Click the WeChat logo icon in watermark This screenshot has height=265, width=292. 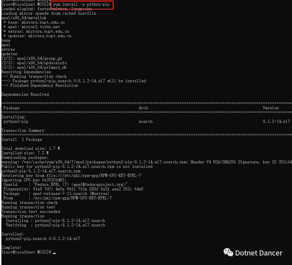[228, 252]
